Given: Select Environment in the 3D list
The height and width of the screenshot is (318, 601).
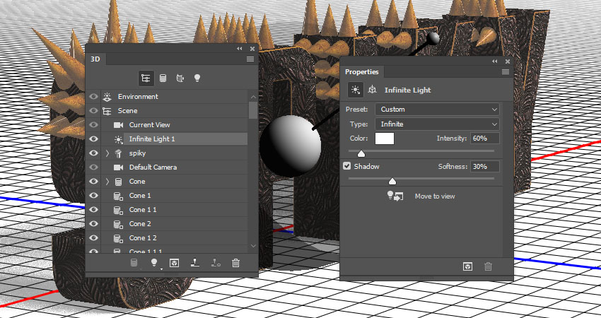Looking at the screenshot, I should point(175,97).
